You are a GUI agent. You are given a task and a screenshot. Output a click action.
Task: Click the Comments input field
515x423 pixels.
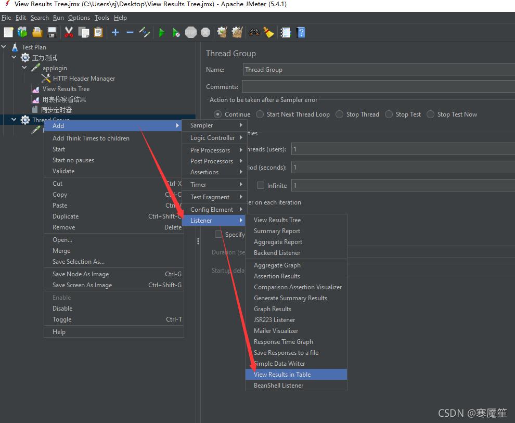[x=378, y=87]
